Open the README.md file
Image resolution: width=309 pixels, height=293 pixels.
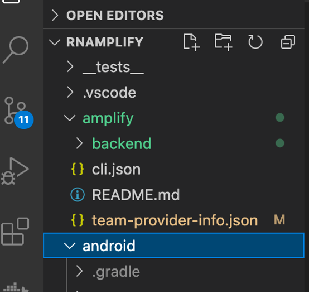coord(136,195)
